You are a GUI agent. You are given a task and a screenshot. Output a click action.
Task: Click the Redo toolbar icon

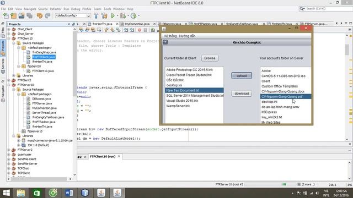(x=47, y=16)
